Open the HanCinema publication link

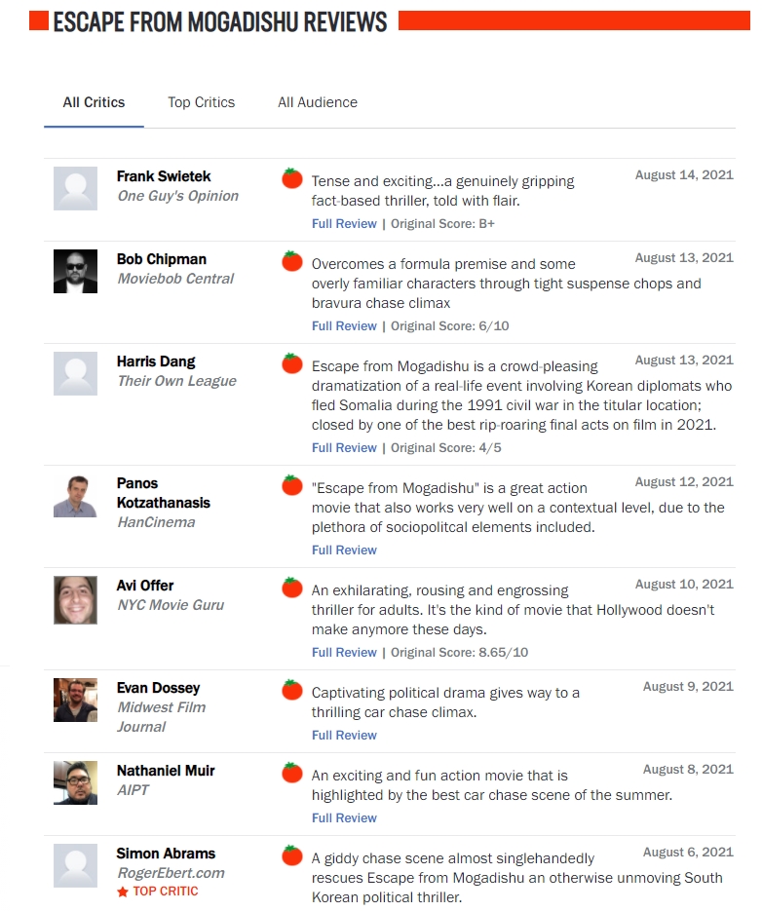(x=156, y=522)
